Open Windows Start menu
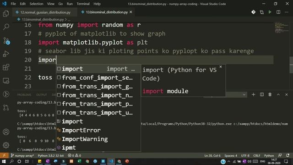Image resolution: width=293 pixels, height=165 pixels. pos(4,161)
